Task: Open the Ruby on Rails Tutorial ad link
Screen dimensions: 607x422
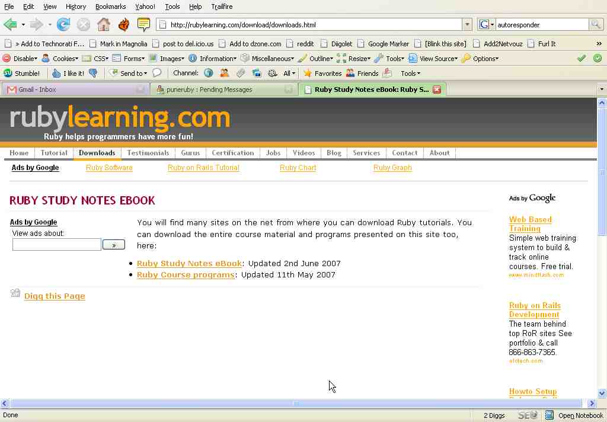Action: (203, 168)
